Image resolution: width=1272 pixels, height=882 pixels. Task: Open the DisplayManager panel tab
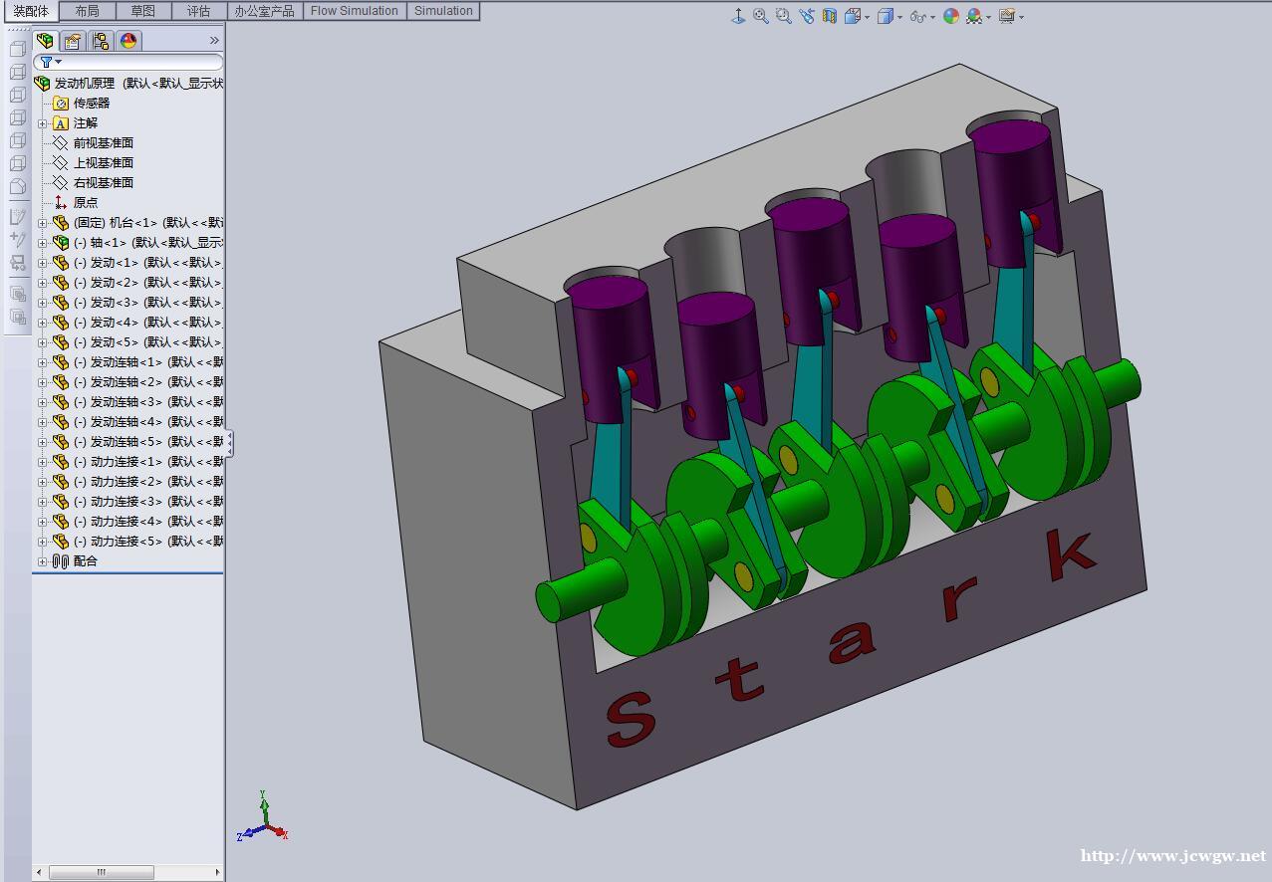coord(128,41)
